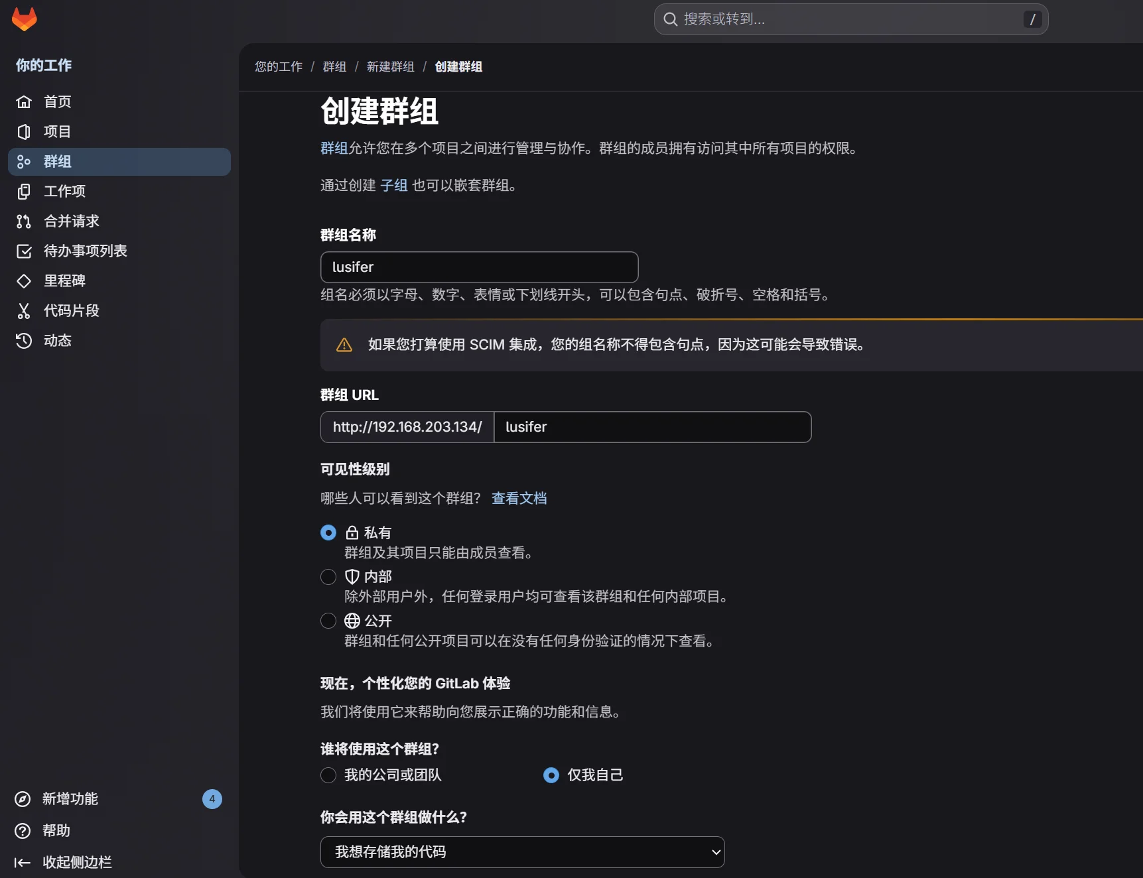Open 动态 in the sidebar
This screenshot has width=1143, height=878.
click(x=119, y=340)
